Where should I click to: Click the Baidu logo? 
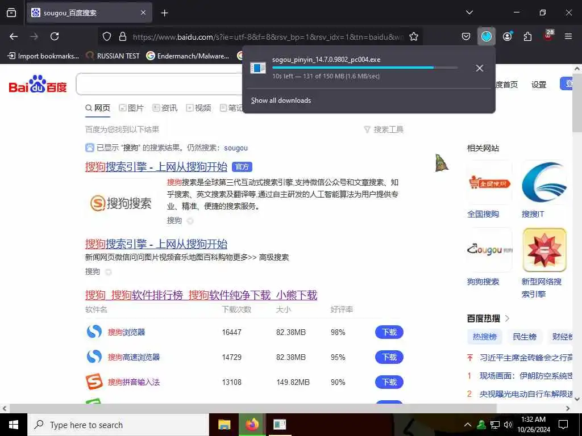point(38,84)
